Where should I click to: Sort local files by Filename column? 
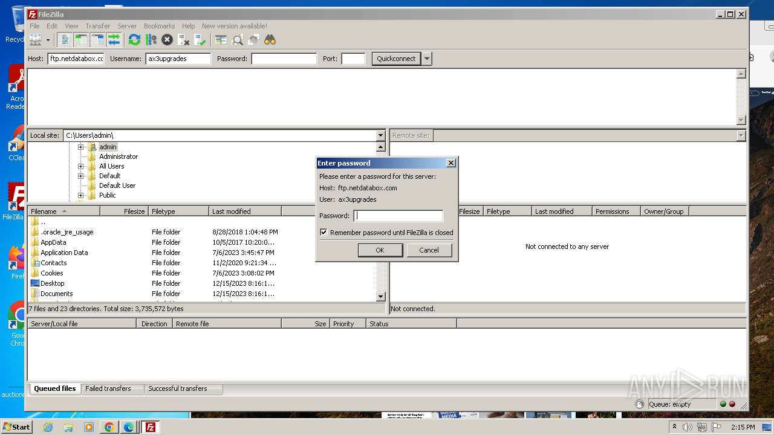pyautogui.click(x=64, y=211)
